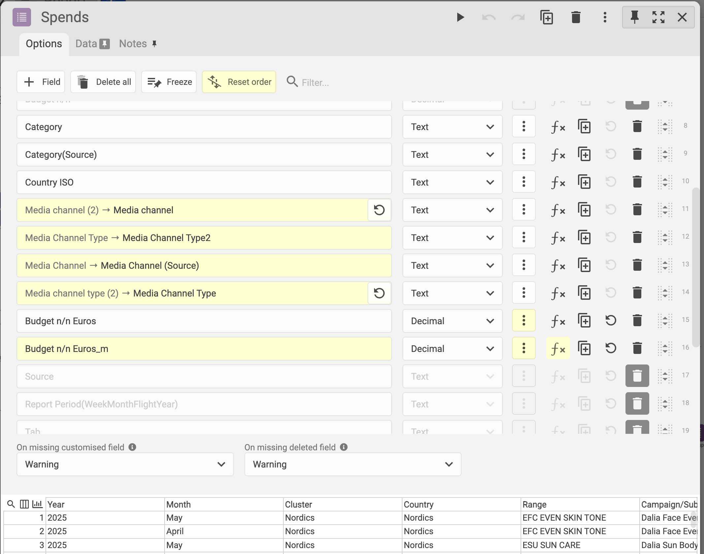The width and height of the screenshot is (704, 554).
Task: Open type dropdown for Budget n/n Euros
Action: coord(452,321)
